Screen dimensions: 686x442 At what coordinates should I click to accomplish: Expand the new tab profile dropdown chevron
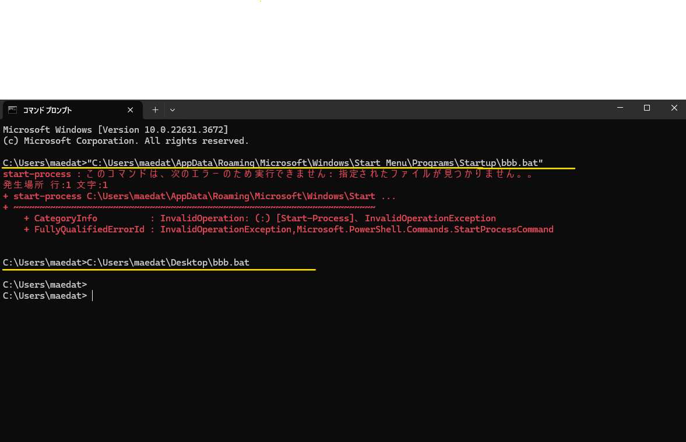pyautogui.click(x=172, y=109)
